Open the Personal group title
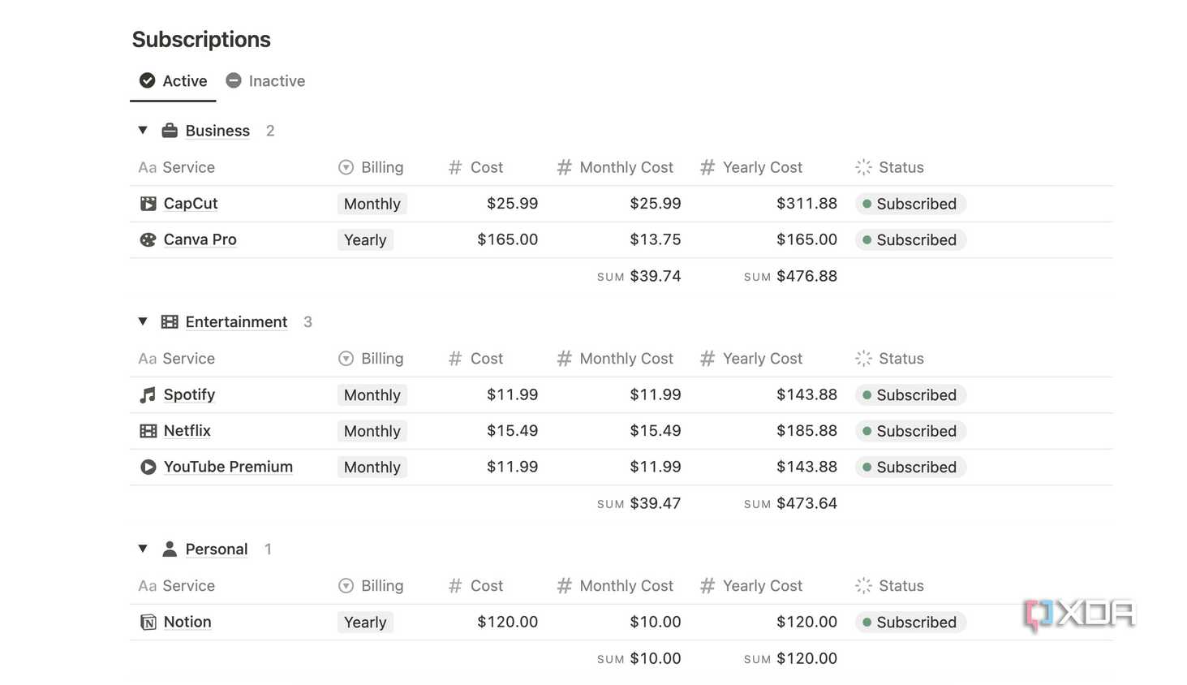Viewport: 1187px width, 685px height. [x=217, y=549]
